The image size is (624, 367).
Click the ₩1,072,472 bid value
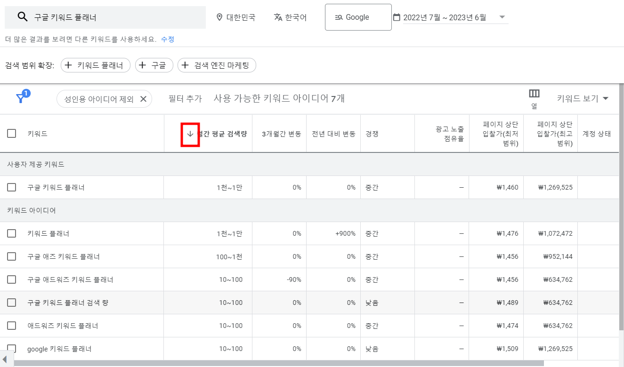(555, 233)
